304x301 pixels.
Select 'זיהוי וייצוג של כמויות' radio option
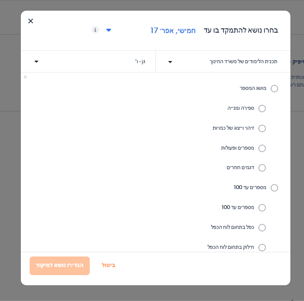[x=262, y=128]
